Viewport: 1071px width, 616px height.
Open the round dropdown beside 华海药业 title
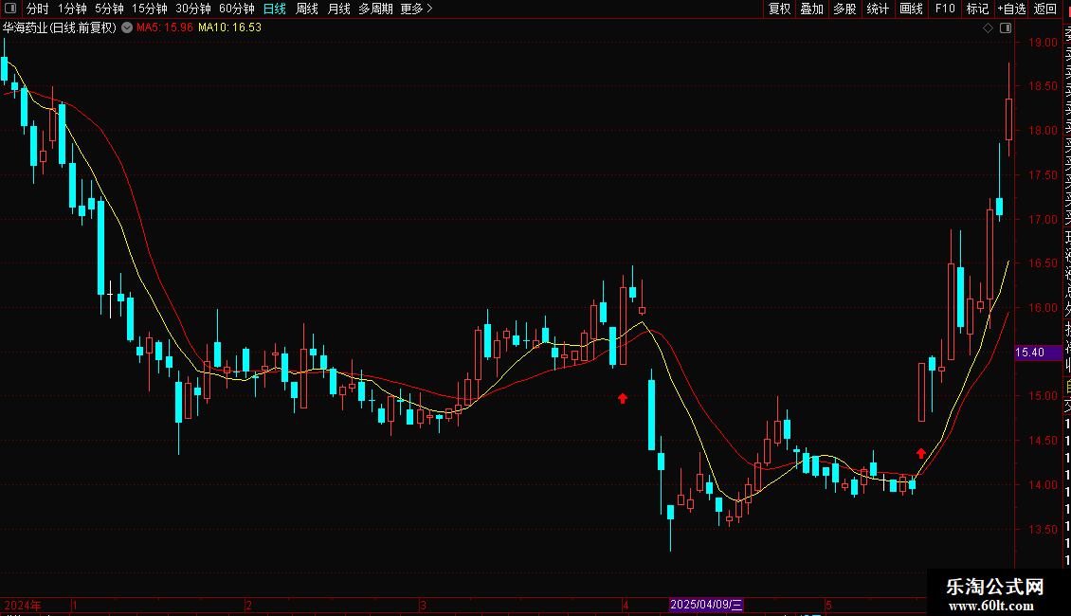click(127, 27)
